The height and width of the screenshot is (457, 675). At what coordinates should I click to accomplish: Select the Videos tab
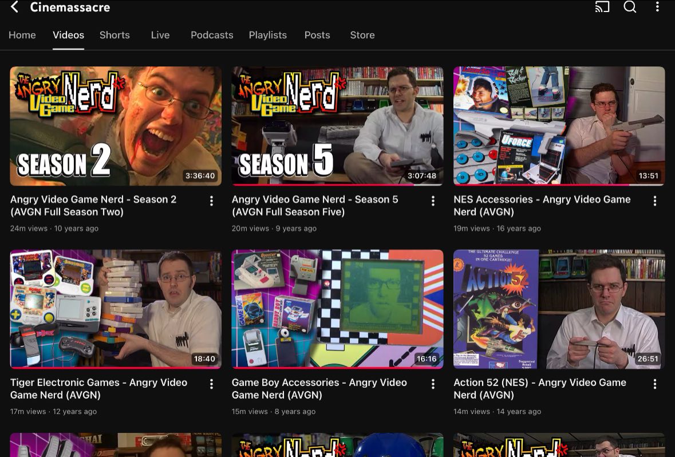tap(69, 35)
